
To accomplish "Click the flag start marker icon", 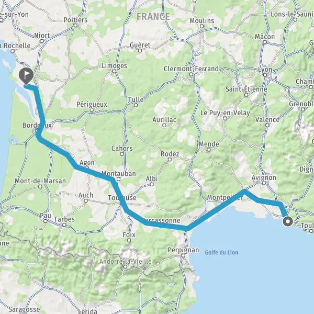I will click(x=26, y=76).
